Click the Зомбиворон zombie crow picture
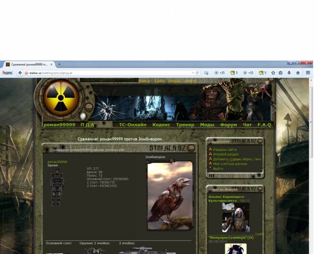The width and height of the screenshot is (318, 254). point(170,195)
